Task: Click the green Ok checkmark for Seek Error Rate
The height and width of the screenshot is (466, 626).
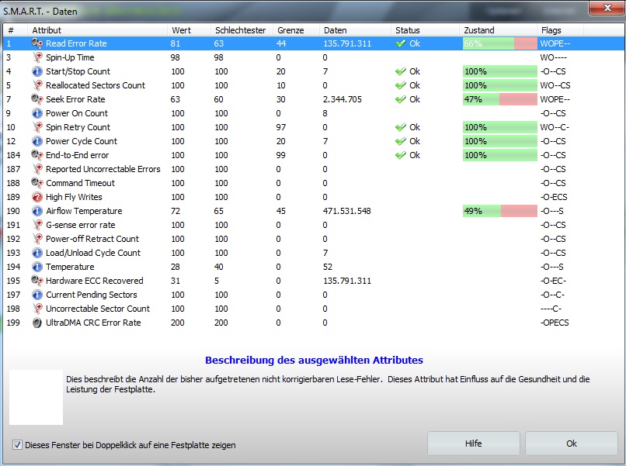Action: (x=401, y=99)
